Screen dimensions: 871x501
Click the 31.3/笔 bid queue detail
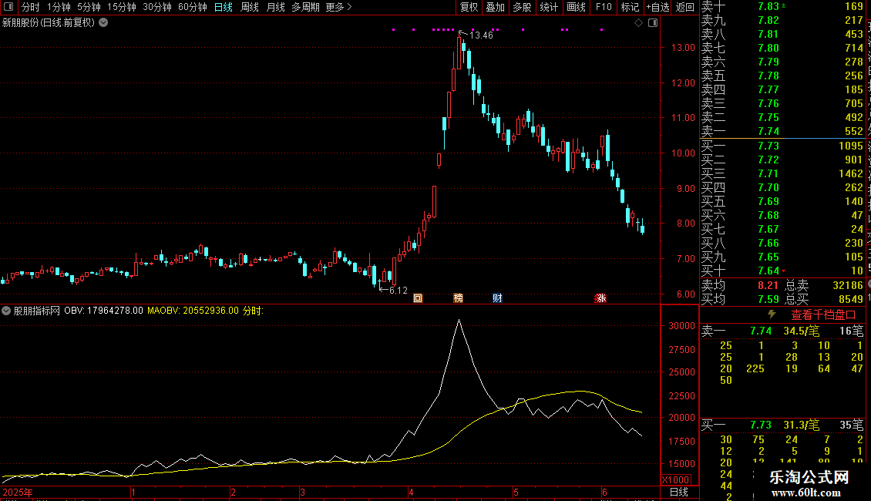coord(801,425)
